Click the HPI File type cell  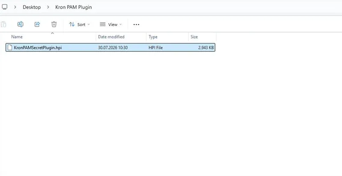[x=156, y=48]
